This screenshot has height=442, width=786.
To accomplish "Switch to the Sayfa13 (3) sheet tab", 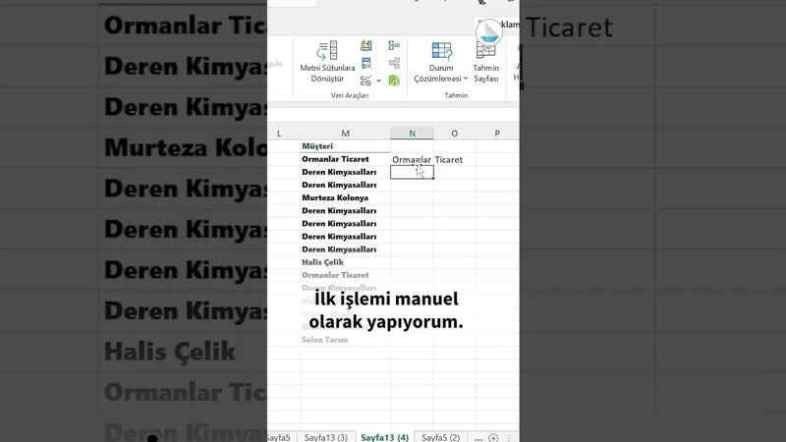I will click(x=326, y=437).
